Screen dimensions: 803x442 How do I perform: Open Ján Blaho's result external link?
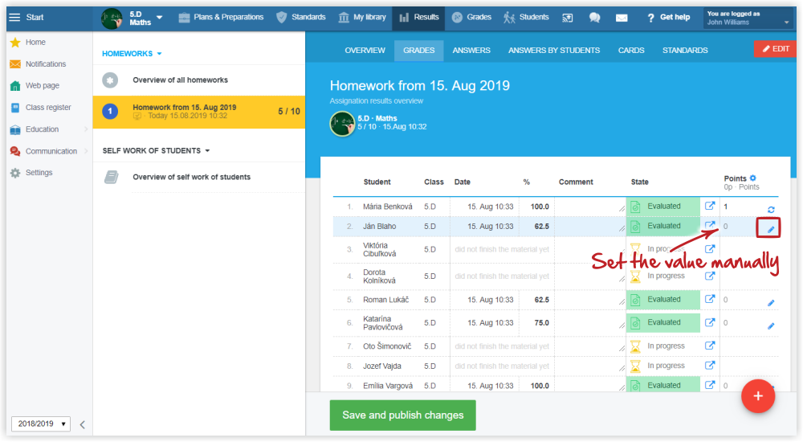click(710, 226)
